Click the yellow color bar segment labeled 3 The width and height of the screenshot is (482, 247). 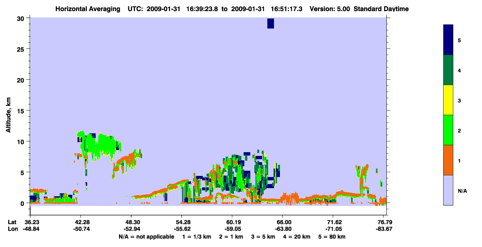(x=448, y=100)
